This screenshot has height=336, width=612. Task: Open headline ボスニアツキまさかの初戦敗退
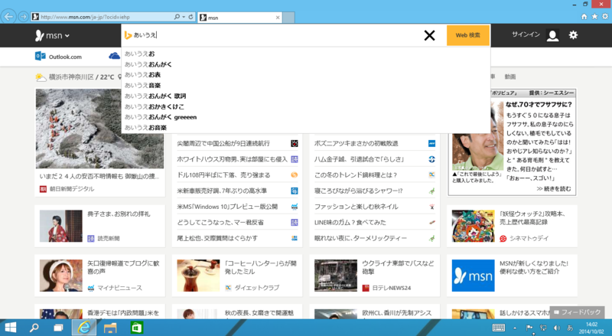coord(356,143)
